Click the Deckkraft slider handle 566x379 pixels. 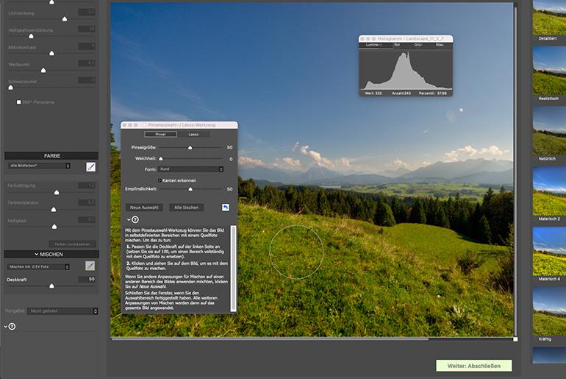[x=51, y=286]
